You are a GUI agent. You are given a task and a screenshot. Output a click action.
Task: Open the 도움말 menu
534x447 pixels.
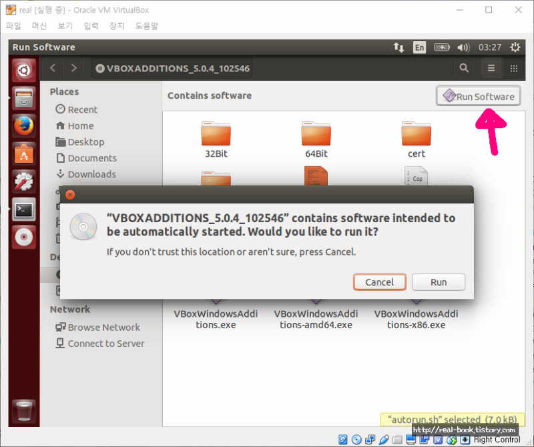click(147, 26)
